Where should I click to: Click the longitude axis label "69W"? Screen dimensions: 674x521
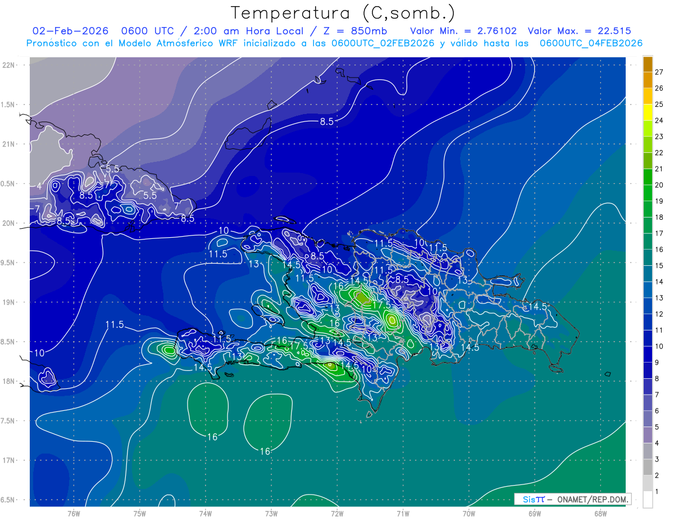tap(535, 513)
